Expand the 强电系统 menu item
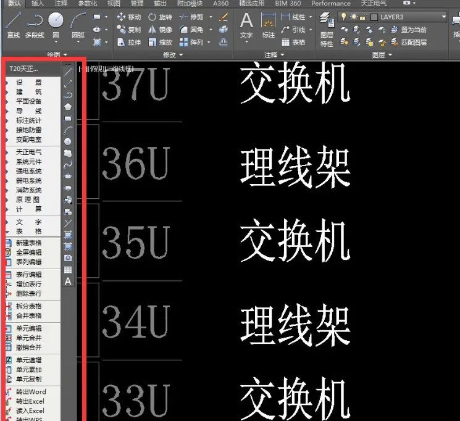 (29, 171)
